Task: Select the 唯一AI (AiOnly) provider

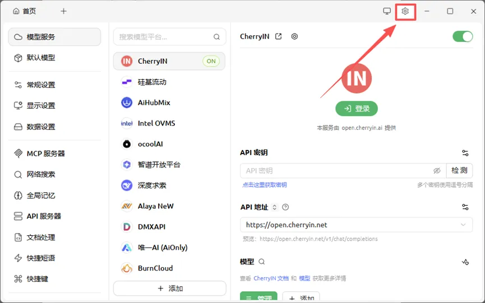Action: click(169, 248)
